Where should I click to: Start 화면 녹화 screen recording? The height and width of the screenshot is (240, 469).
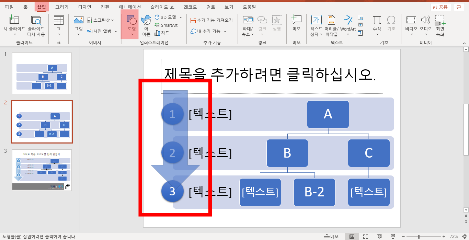point(440,26)
